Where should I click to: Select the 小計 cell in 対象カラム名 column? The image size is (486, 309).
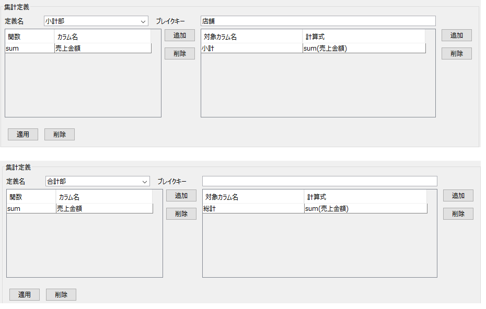click(x=251, y=49)
